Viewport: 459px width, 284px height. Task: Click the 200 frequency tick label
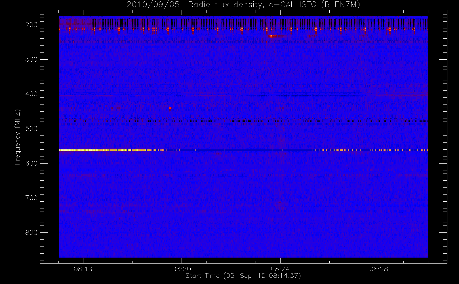(x=31, y=25)
